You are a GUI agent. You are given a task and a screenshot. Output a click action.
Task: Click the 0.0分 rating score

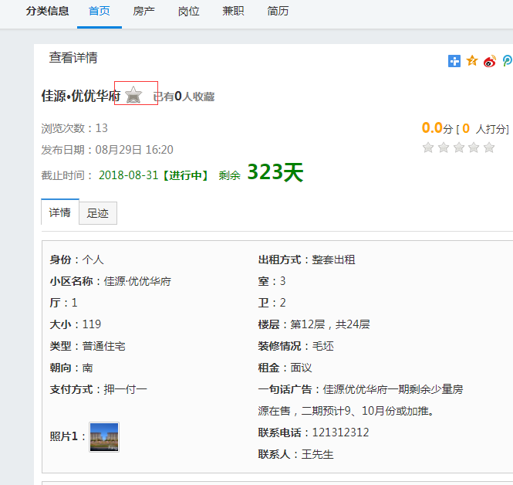click(437, 128)
